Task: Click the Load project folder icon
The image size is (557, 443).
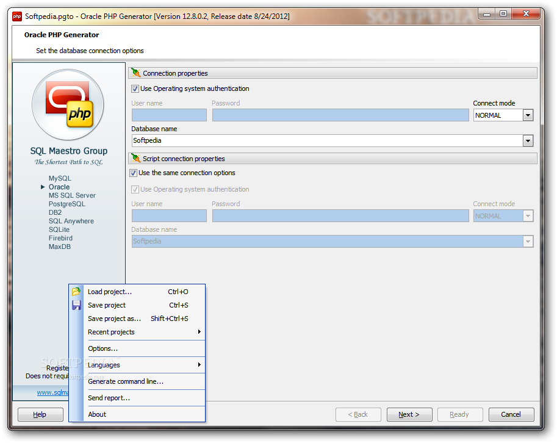Action: coord(76,292)
